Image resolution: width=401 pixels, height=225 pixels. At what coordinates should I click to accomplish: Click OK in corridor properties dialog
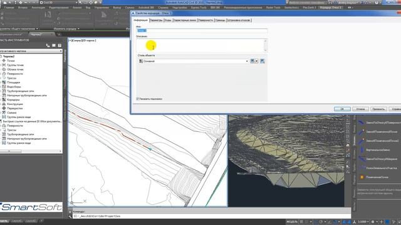click(x=342, y=109)
